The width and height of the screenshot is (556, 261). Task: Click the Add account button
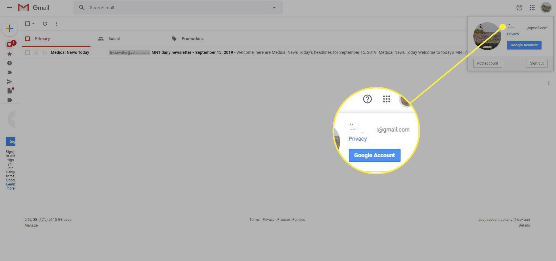click(488, 63)
